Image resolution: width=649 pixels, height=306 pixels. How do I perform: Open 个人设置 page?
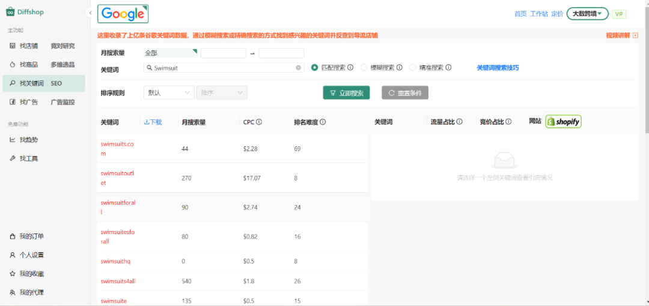pyautogui.click(x=32, y=255)
